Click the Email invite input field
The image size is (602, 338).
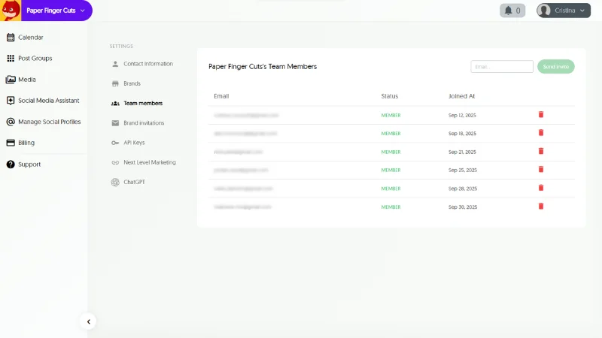pyautogui.click(x=501, y=67)
